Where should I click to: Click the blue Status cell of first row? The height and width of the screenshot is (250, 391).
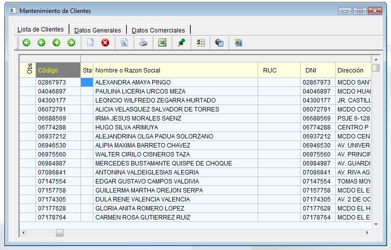(87, 82)
